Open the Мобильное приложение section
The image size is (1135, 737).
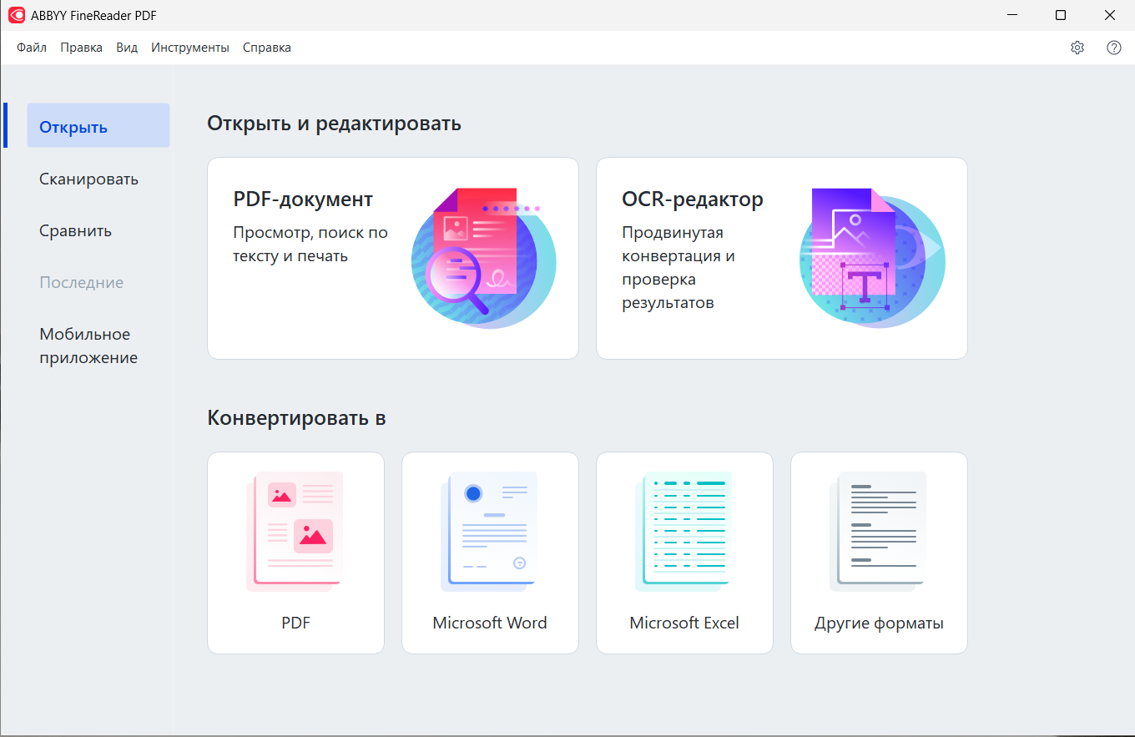coord(88,346)
